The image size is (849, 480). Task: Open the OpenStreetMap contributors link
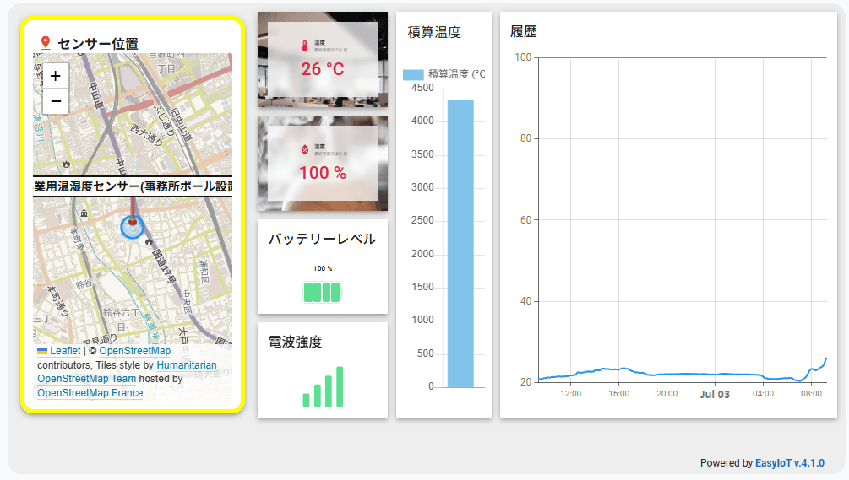tap(135, 351)
